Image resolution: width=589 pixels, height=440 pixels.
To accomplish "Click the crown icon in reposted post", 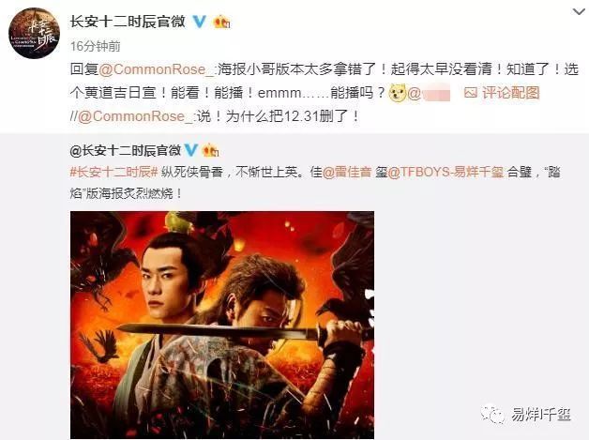I will [211, 151].
